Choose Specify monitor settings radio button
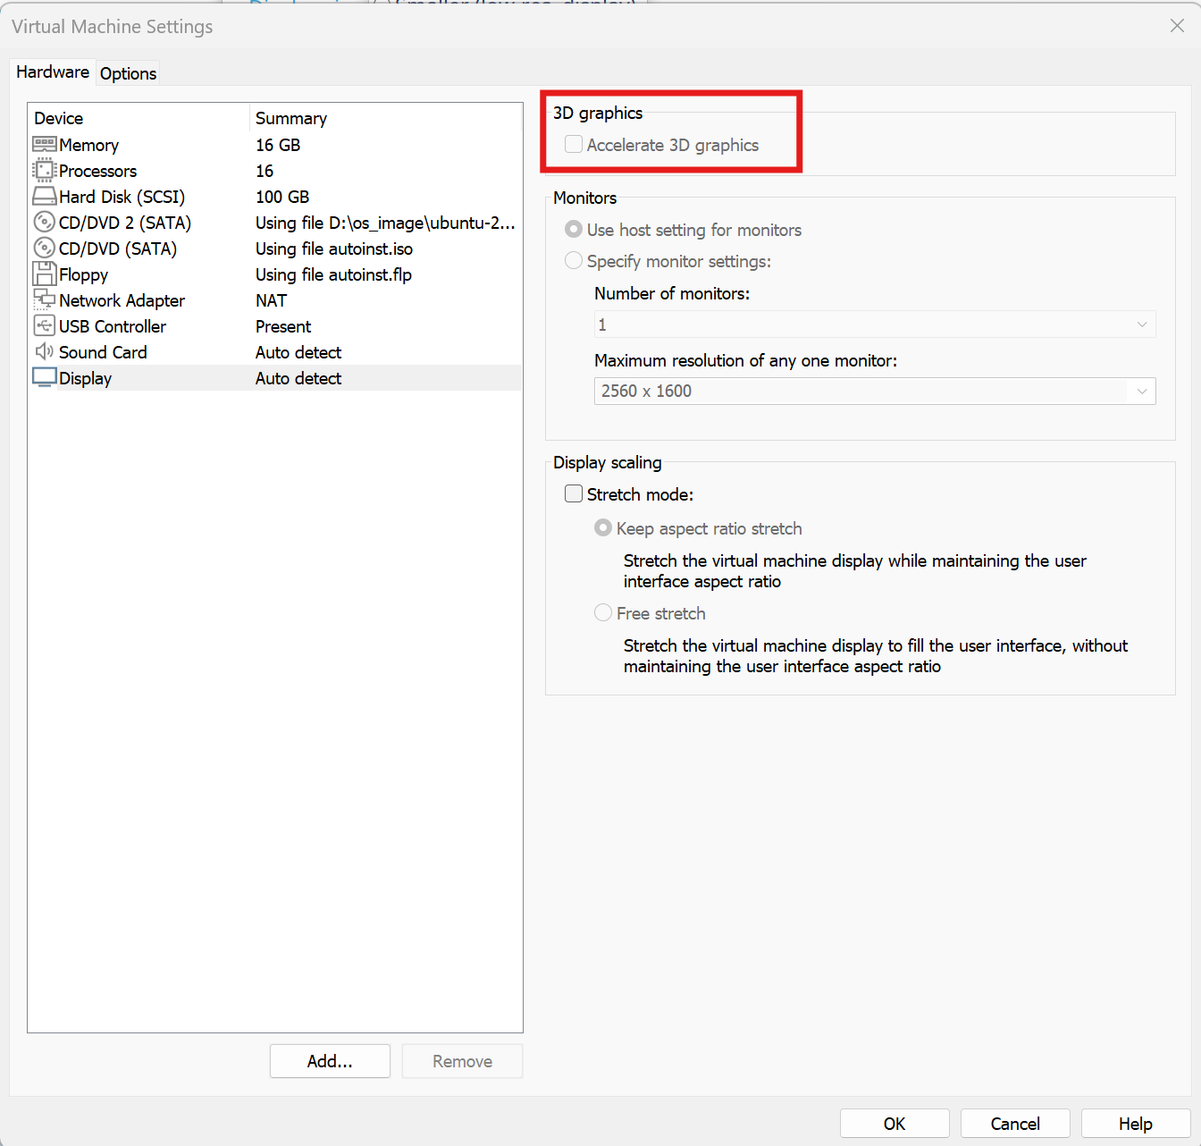 [x=574, y=261]
